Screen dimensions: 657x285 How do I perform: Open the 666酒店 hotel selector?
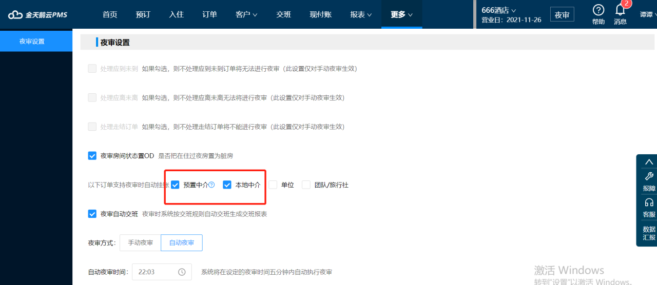(x=499, y=10)
